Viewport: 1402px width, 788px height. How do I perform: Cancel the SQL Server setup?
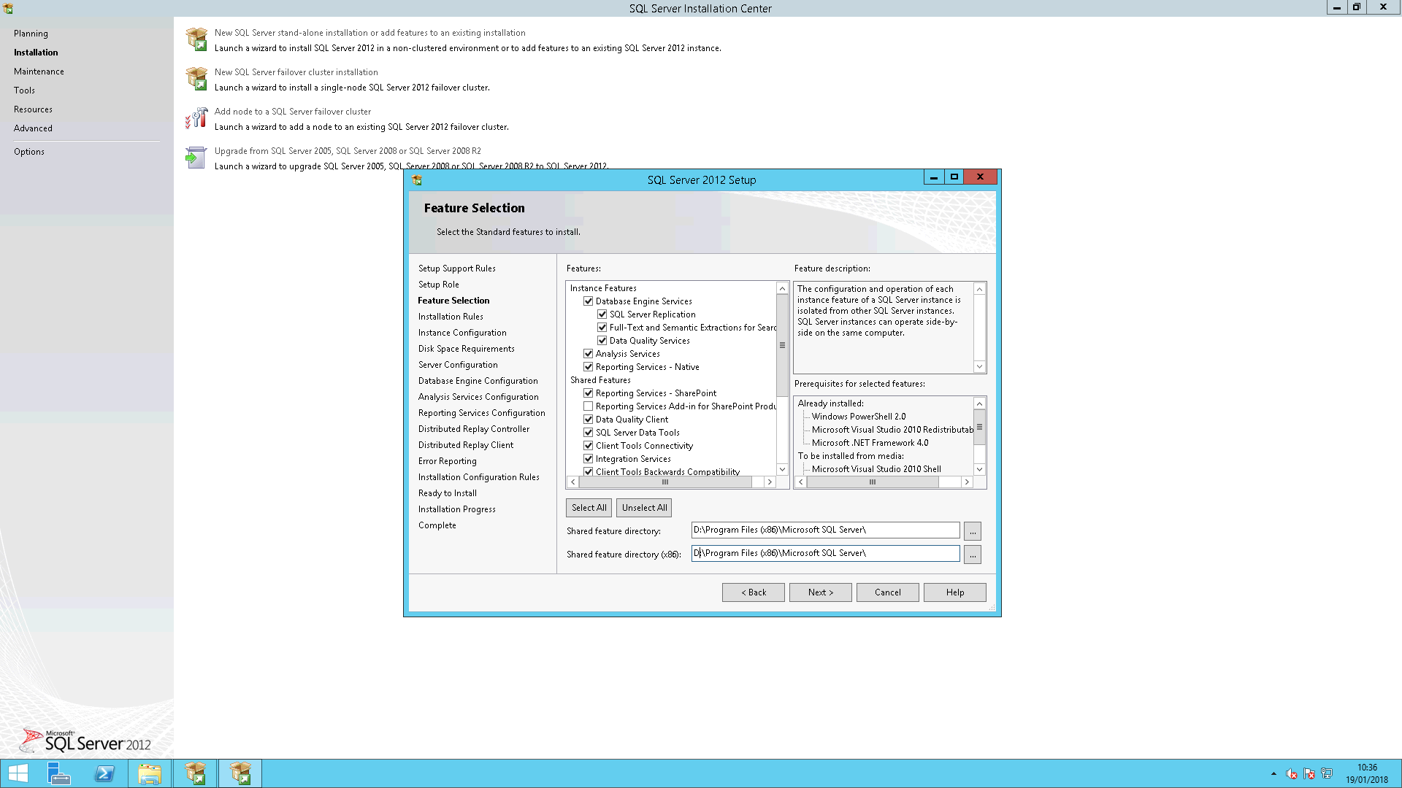point(887,592)
